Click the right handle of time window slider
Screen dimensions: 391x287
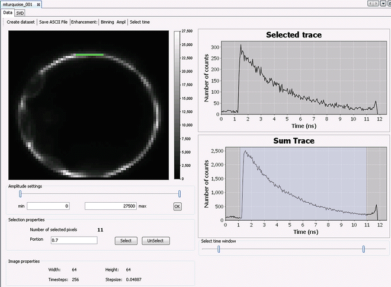point(363,250)
